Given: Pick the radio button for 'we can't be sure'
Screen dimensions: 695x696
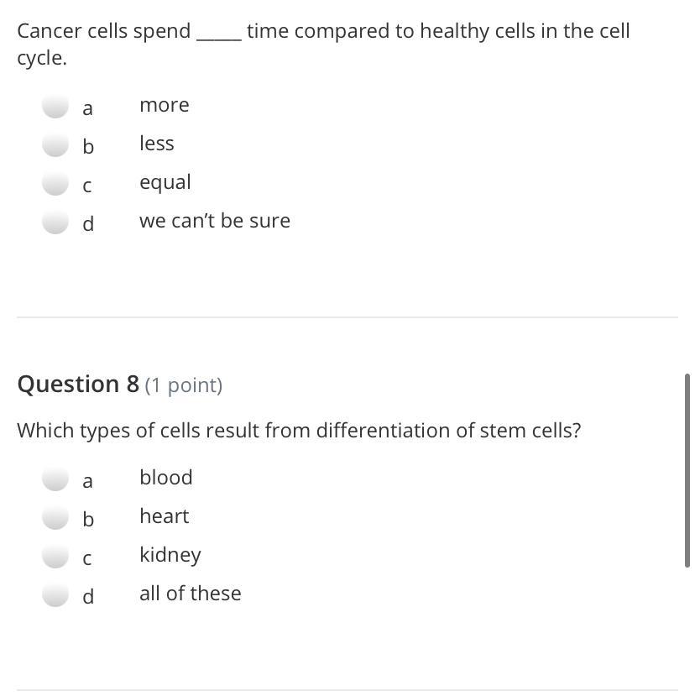Looking at the screenshot, I should [x=55, y=222].
